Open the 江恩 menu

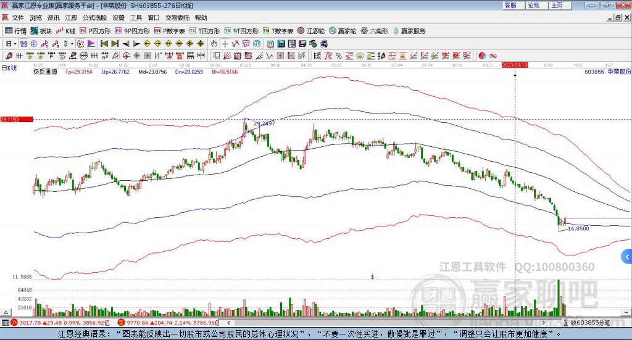[71, 18]
